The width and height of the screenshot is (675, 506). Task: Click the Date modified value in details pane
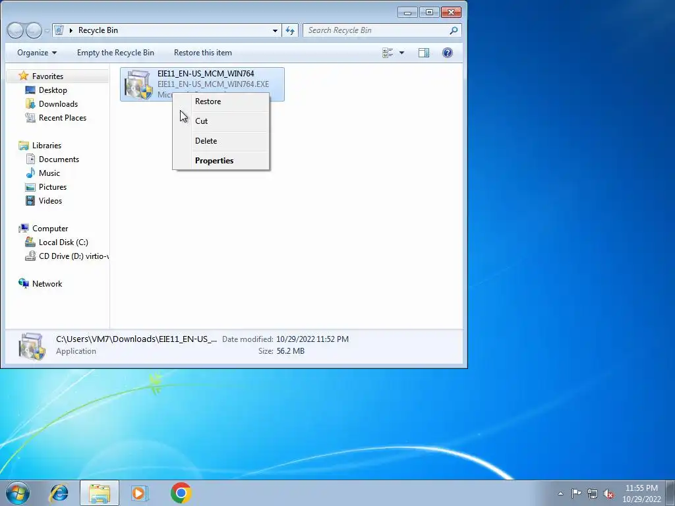pos(312,339)
